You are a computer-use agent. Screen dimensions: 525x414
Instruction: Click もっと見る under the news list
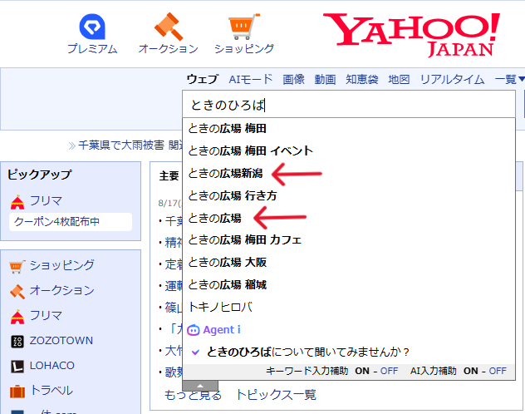(x=194, y=395)
